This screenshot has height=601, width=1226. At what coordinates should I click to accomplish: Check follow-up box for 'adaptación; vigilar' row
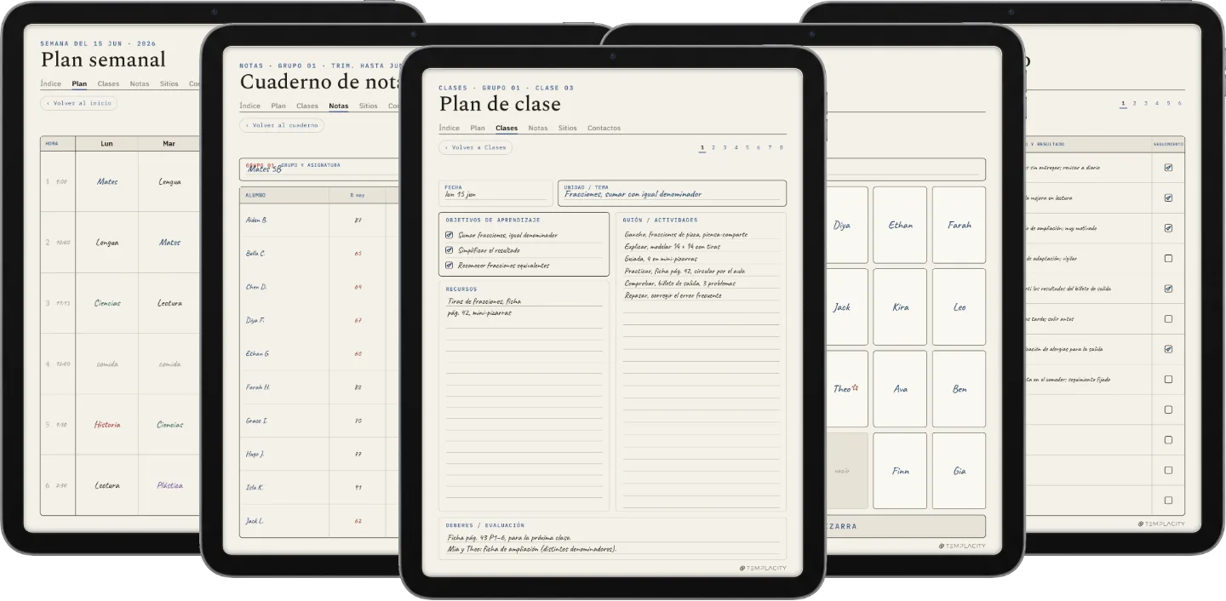click(1168, 258)
